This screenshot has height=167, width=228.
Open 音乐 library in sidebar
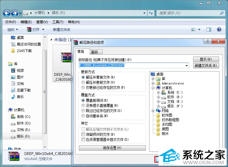tap(17, 97)
